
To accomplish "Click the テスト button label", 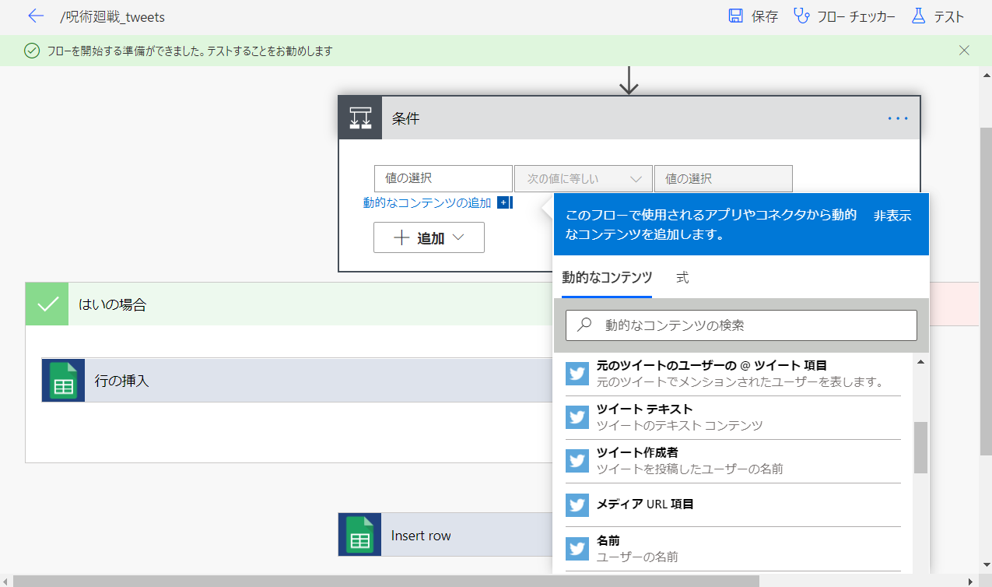I will [x=948, y=16].
